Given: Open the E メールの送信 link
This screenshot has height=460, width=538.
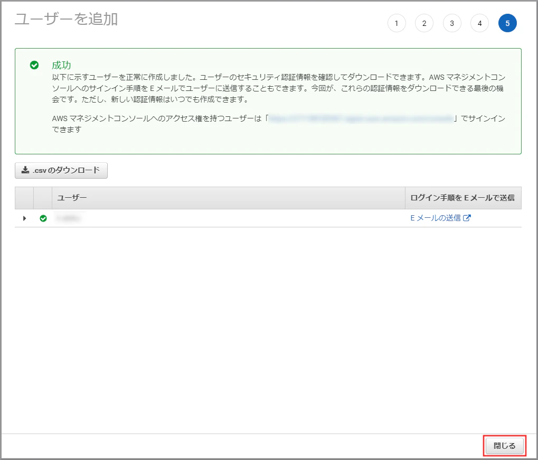Looking at the screenshot, I should coord(440,218).
